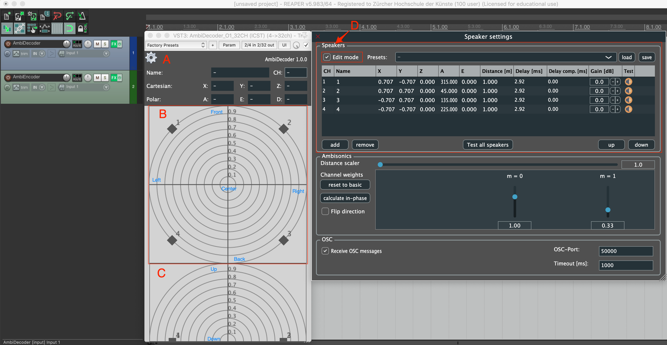Open Input 1 dropdown on AmbiEncoder track
The height and width of the screenshot is (345, 667).
(x=106, y=87)
